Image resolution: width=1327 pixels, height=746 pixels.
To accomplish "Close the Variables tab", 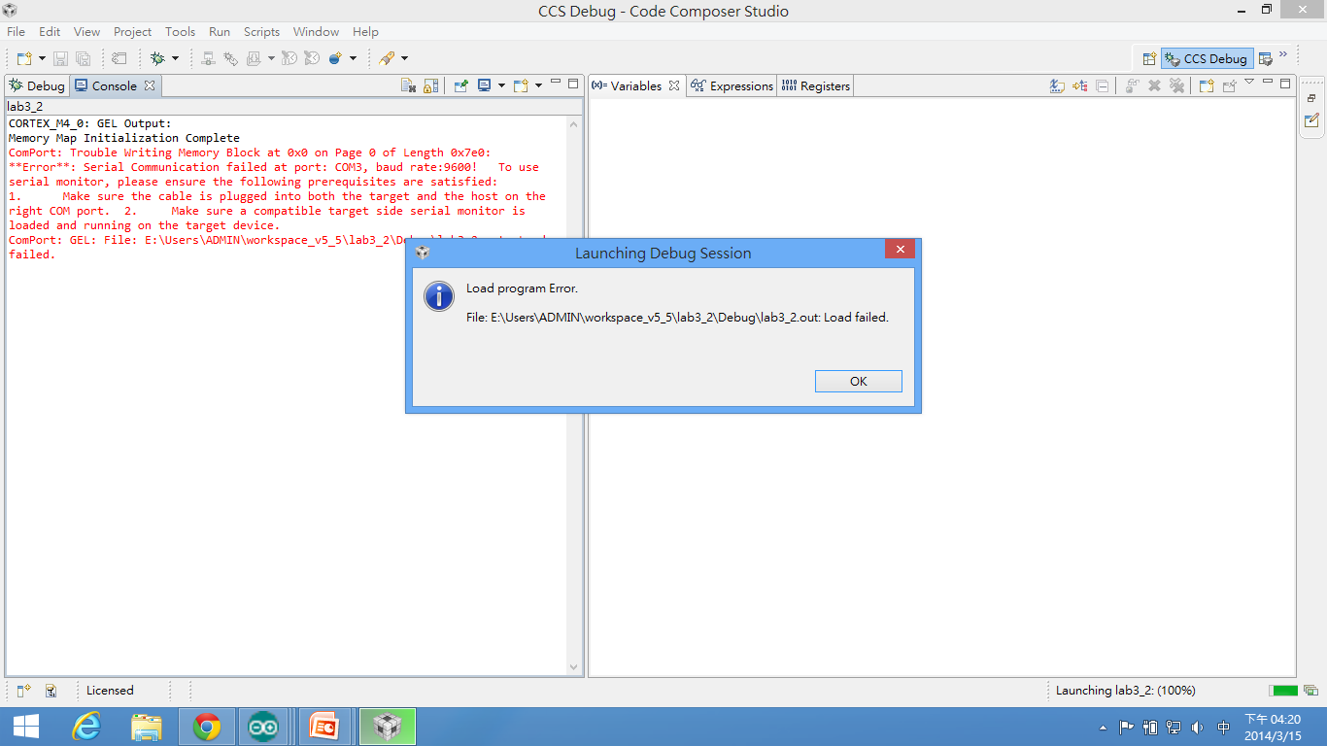I will point(674,85).
